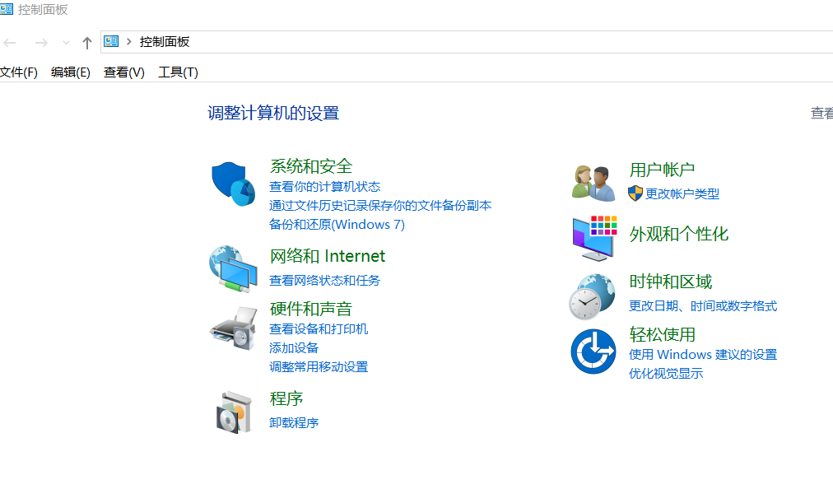Screen dimensions: 833x503
Task: Open the 程序 disc box icon
Action: point(233,412)
